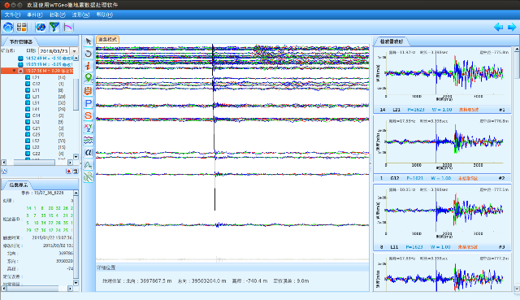This screenshot has height=300, width=520.
Task: Click the orange mode button above waveforms
Action: tap(108, 40)
